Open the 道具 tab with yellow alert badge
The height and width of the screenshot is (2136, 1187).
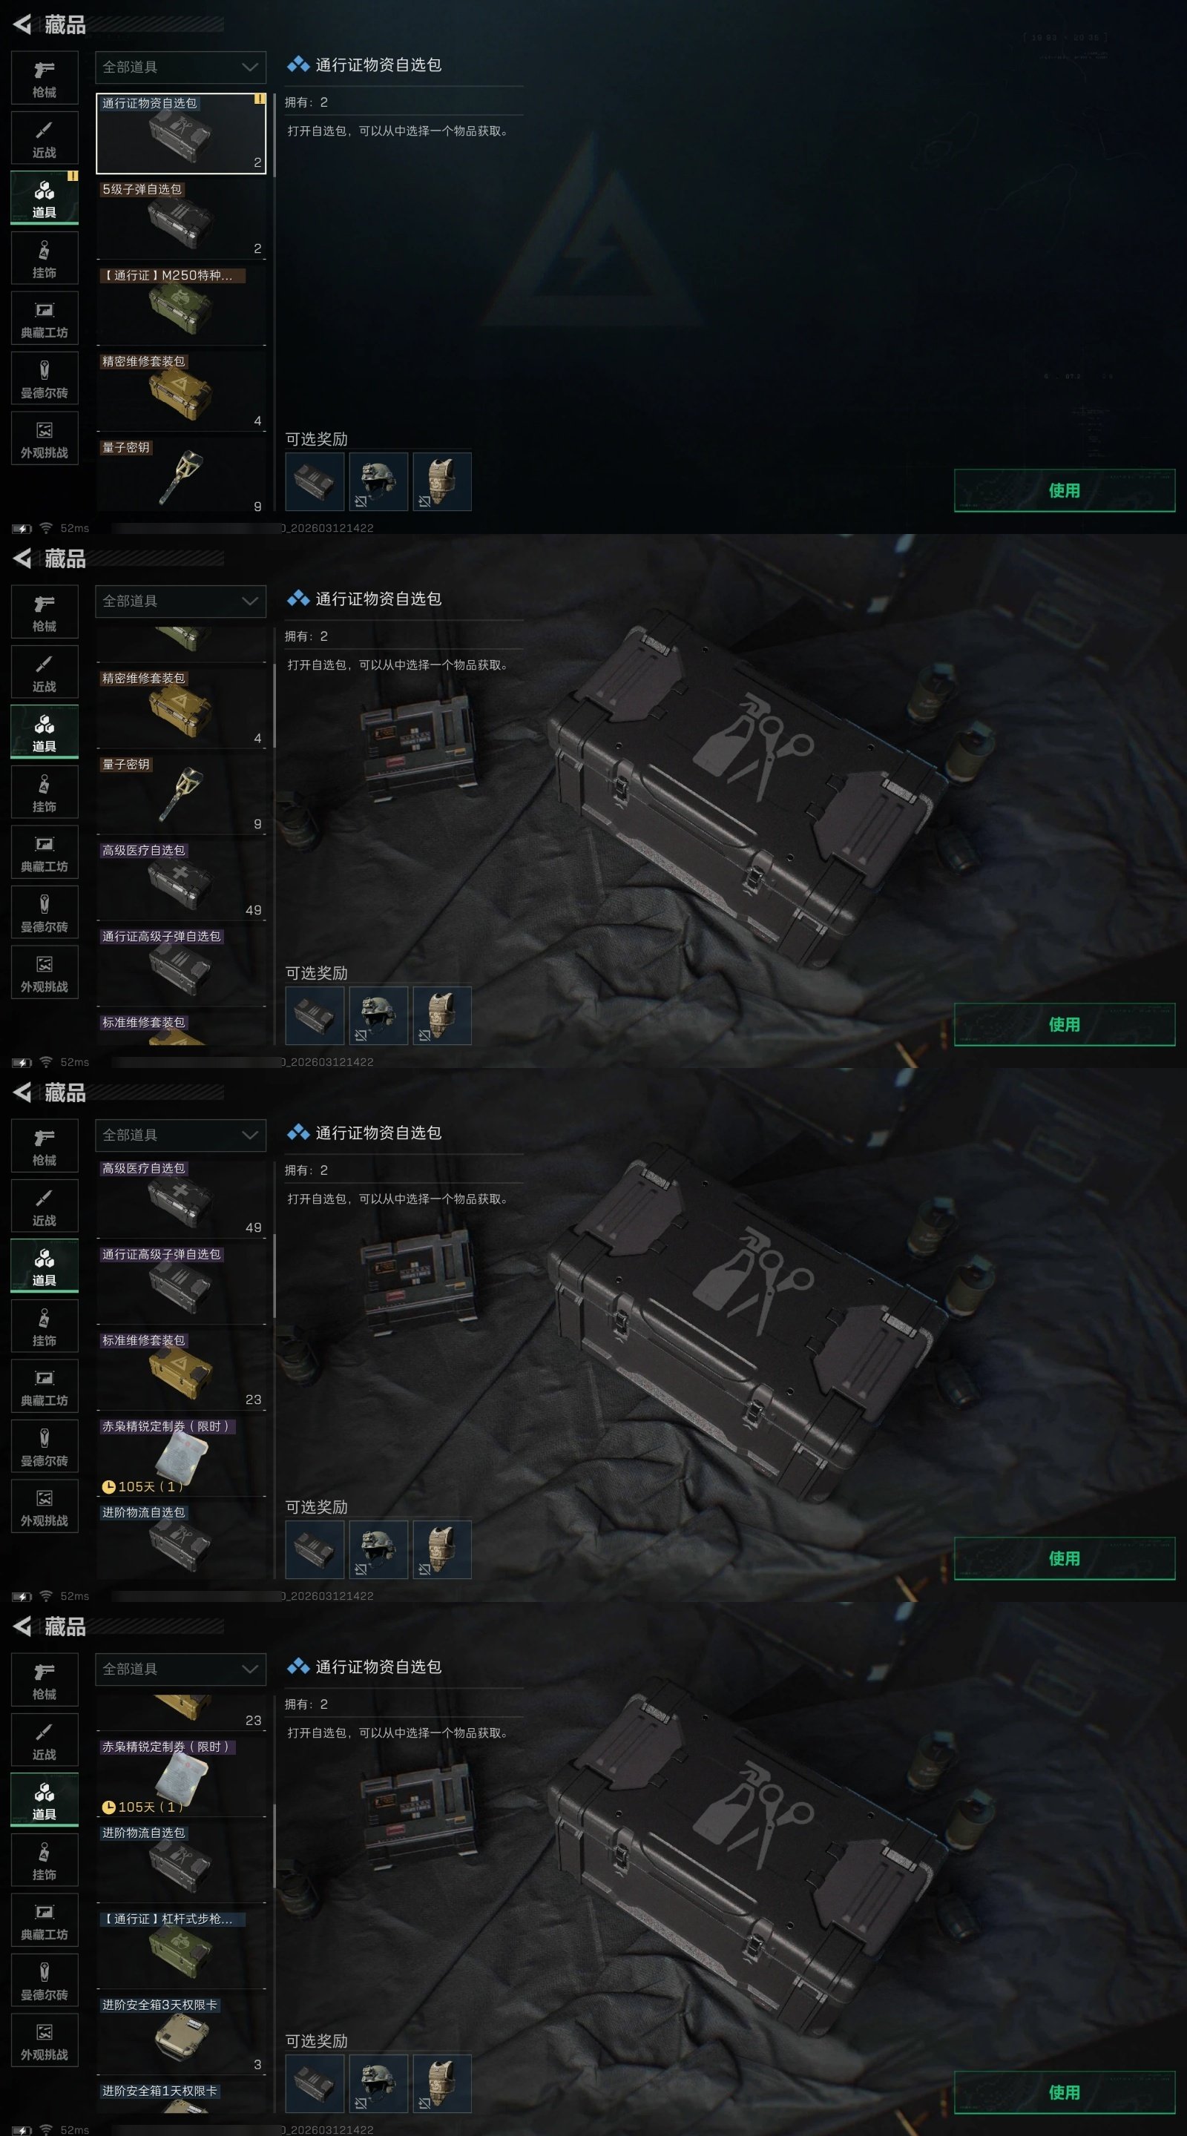tap(44, 197)
